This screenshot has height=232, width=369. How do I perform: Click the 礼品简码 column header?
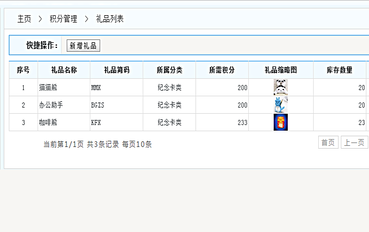[116, 70]
